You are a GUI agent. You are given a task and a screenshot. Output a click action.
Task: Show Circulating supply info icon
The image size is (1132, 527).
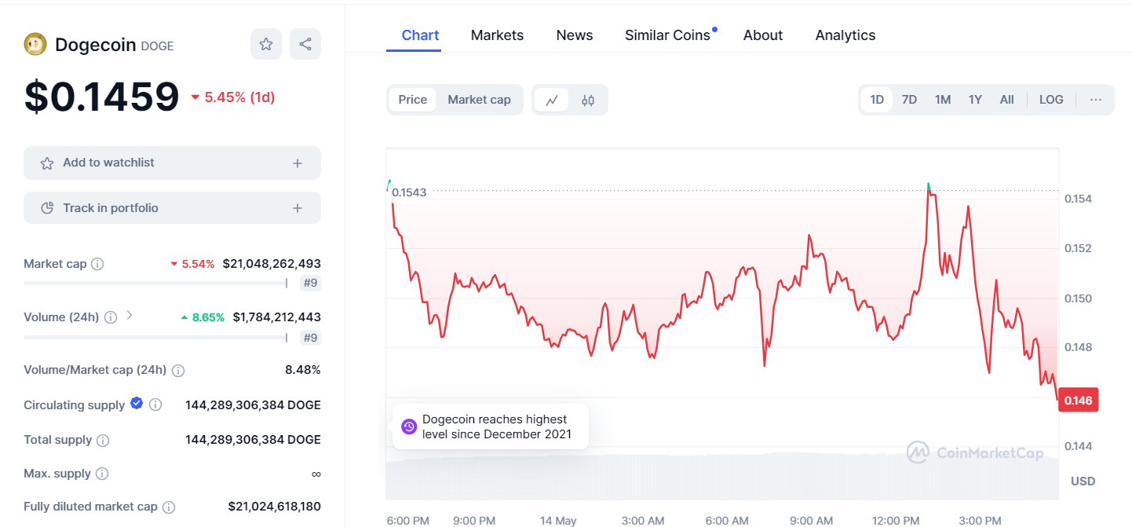click(155, 404)
